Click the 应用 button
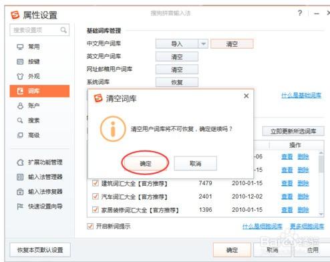Image resolution: width=330 pixels, height=262 pixels. [x=313, y=250]
